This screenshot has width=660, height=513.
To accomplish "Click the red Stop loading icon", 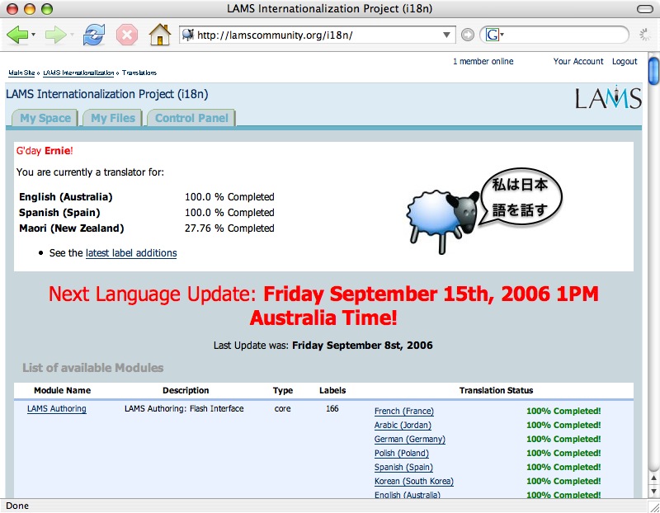I will click(126, 35).
